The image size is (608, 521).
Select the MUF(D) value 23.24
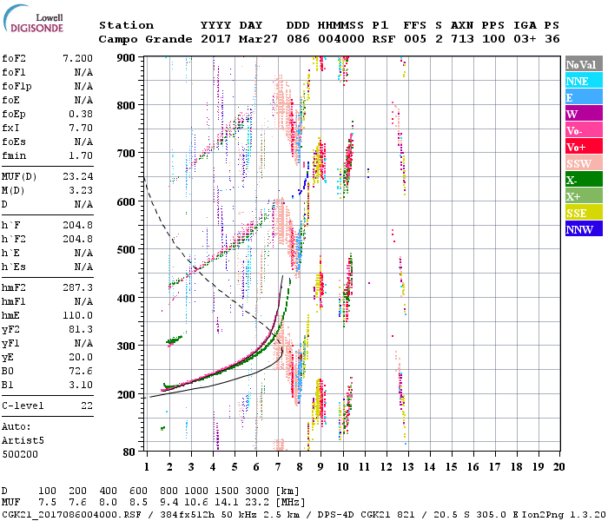point(78,176)
